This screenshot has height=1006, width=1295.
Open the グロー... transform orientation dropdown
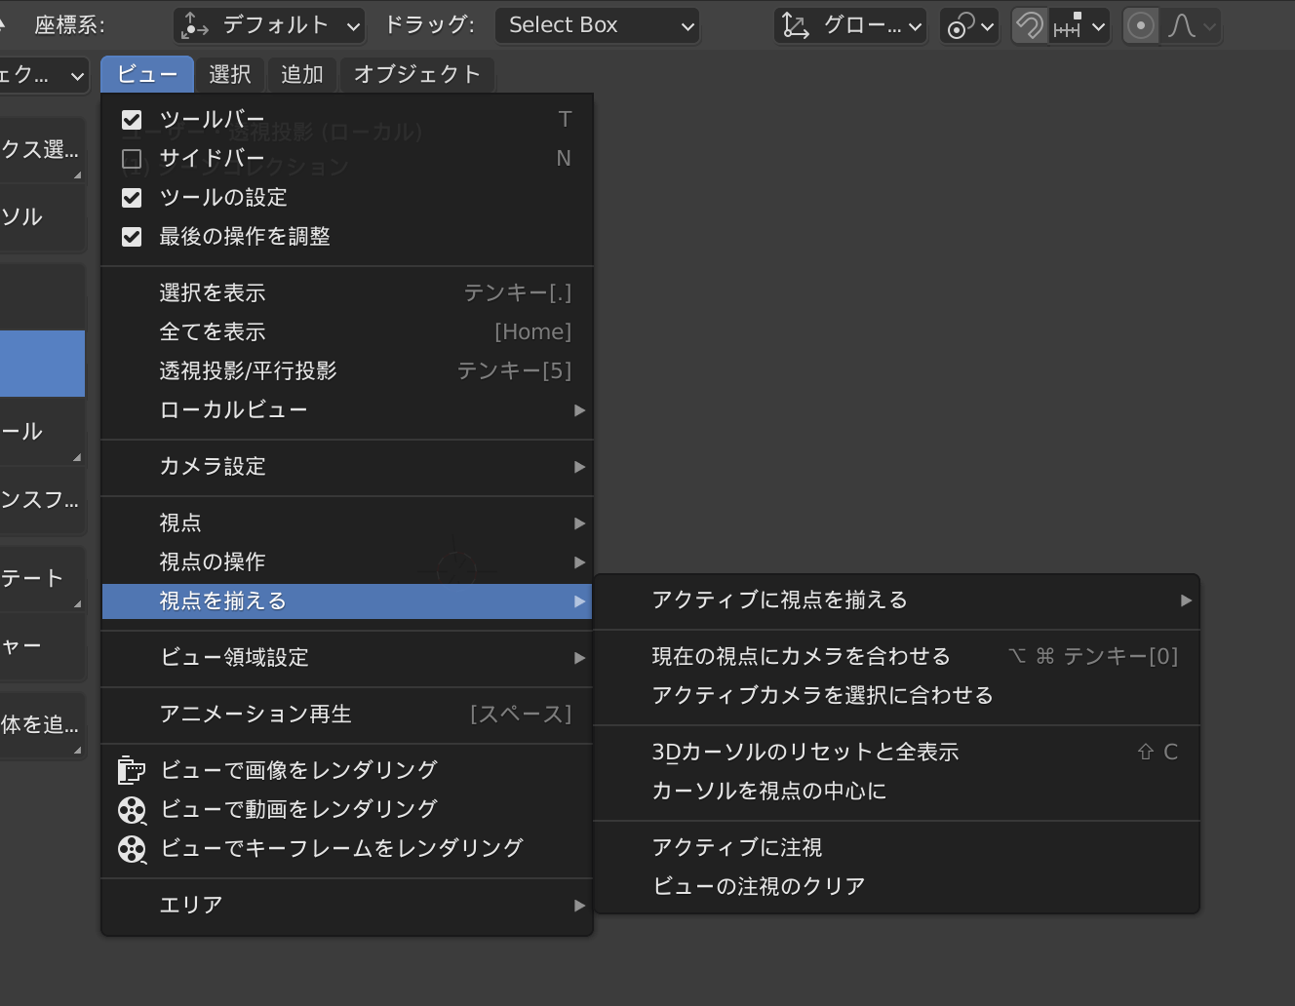pyautogui.click(x=851, y=26)
